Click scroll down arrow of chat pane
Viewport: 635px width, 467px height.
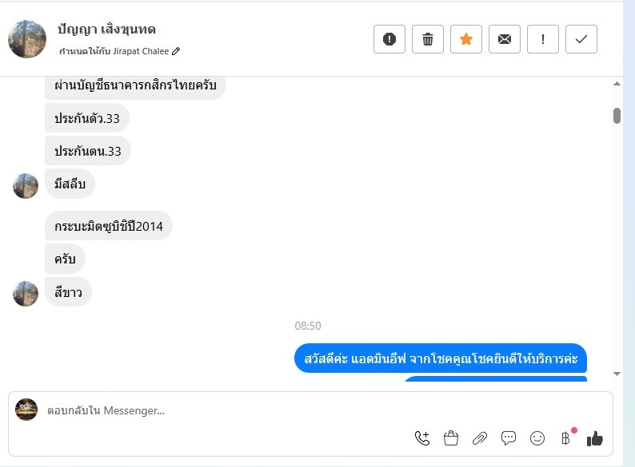coord(617,374)
